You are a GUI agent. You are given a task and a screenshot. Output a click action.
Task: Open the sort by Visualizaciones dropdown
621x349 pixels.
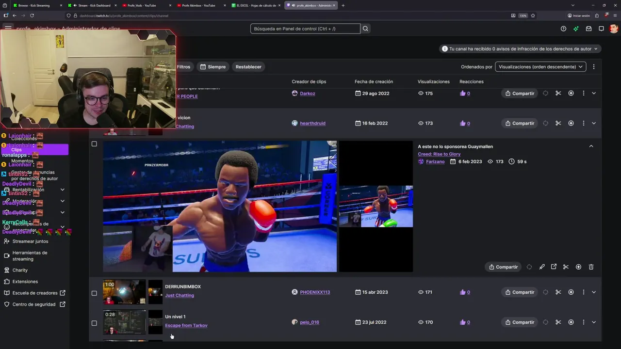(540, 67)
